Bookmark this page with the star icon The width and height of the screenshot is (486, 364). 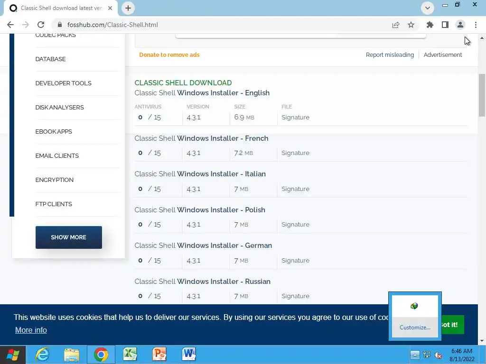coord(411,25)
